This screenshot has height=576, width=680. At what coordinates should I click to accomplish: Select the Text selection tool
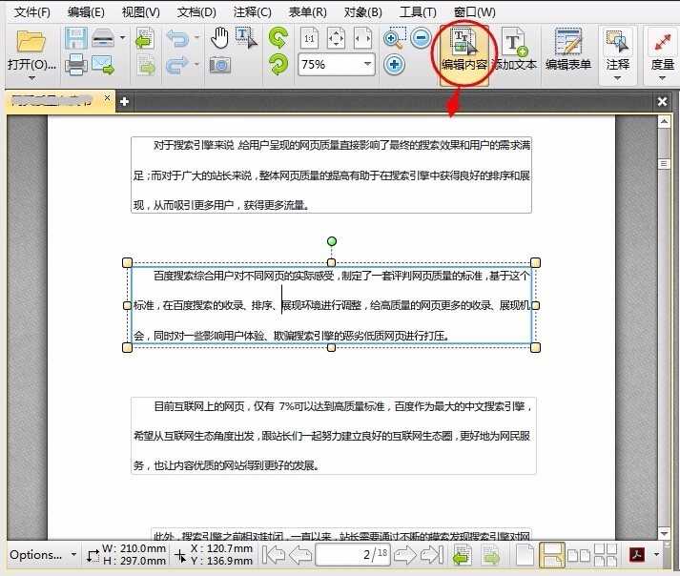coord(246,38)
